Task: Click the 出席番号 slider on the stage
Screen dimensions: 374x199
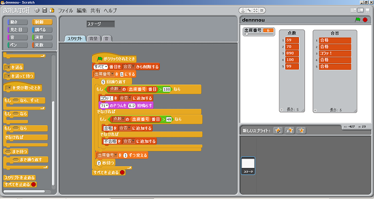Action: coord(259,34)
